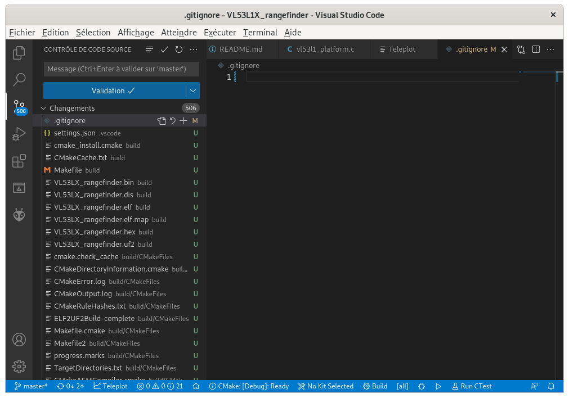The height and width of the screenshot is (398, 569).
Task: Stage .gitignore changes with the plus icon
Action: coord(183,121)
